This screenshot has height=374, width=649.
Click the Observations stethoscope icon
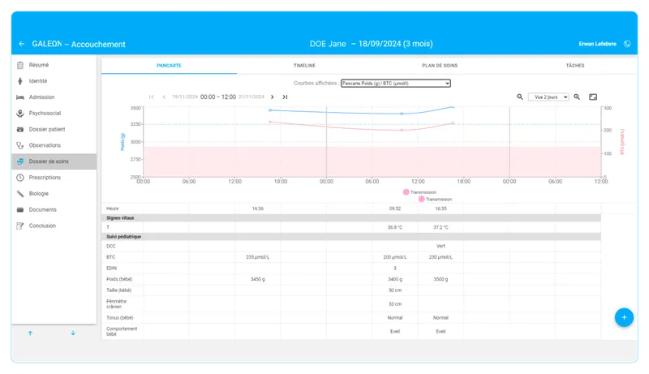tap(19, 145)
